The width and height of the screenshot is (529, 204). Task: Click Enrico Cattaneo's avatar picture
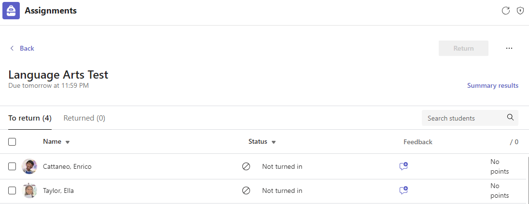click(x=29, y=166)
